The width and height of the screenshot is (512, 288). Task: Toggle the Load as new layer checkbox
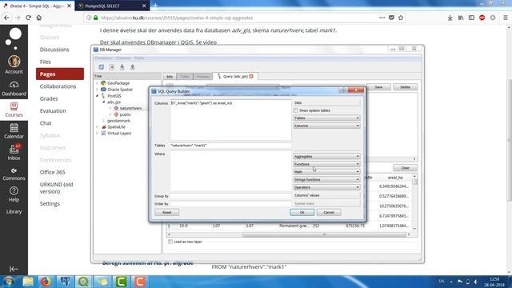[170, 242]
